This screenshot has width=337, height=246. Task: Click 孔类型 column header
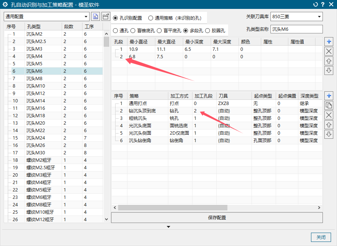[43, 27]
